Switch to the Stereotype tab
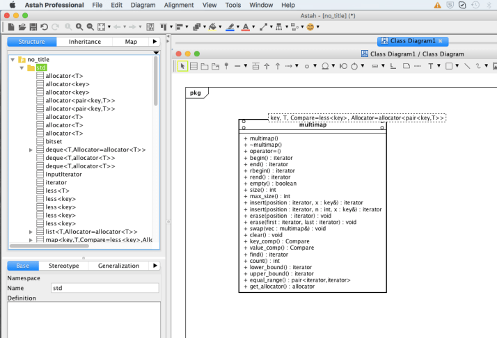 click(64, 266)
